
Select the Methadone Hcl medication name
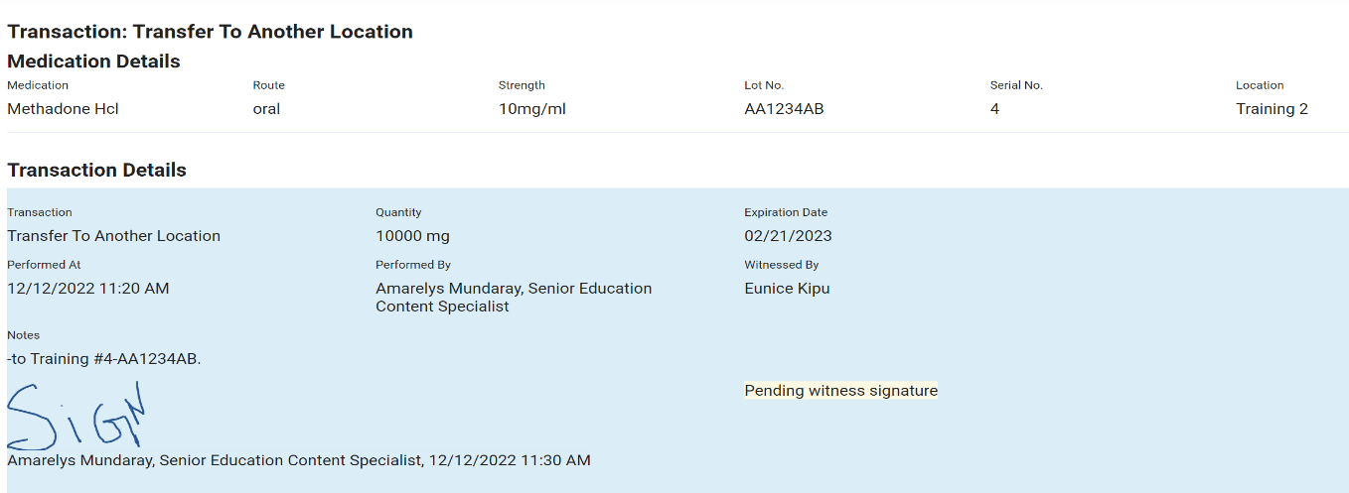pyautogui.click(x=63, y=109)
